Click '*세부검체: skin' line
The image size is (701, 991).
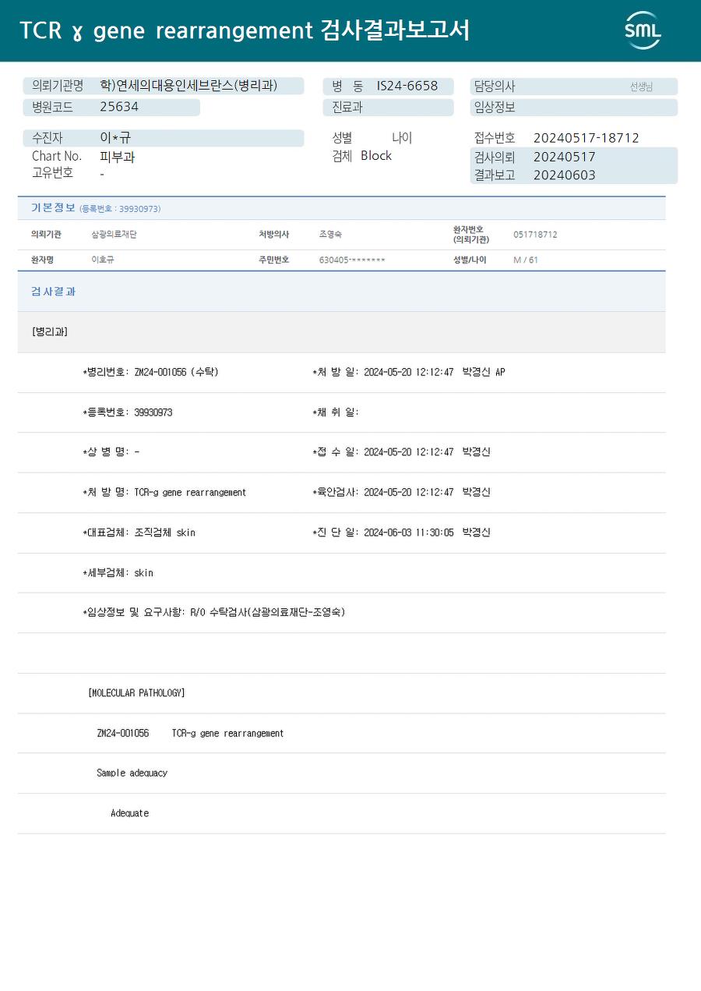tap(118, 573)
